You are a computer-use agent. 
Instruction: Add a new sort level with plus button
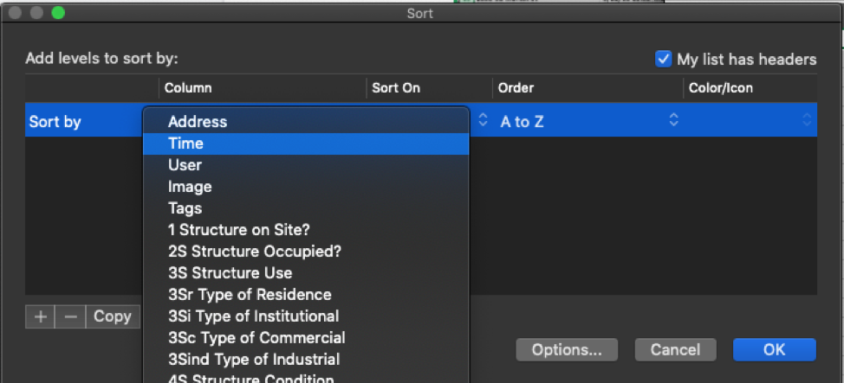click(x=40, y=316)
